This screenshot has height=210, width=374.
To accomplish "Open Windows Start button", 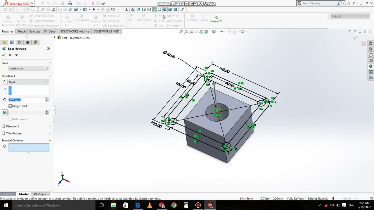I will [x=6, y=205].
